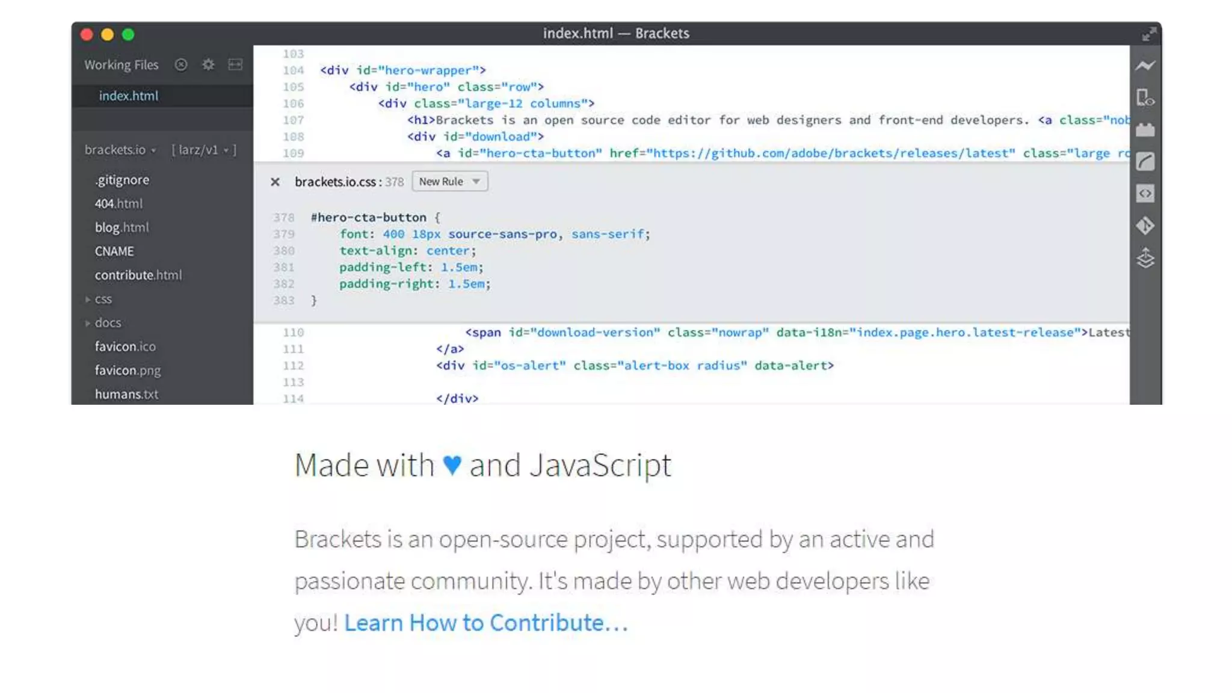Open the New Rule dropdown
Screen dimensions: 1232x693
click(449, 182)
